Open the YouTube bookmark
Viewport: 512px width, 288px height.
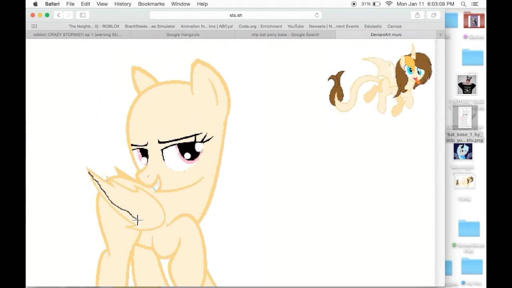pos(295,26)
